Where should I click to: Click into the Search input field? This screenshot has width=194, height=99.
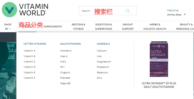pyautogui.click(x=107, y=11)
